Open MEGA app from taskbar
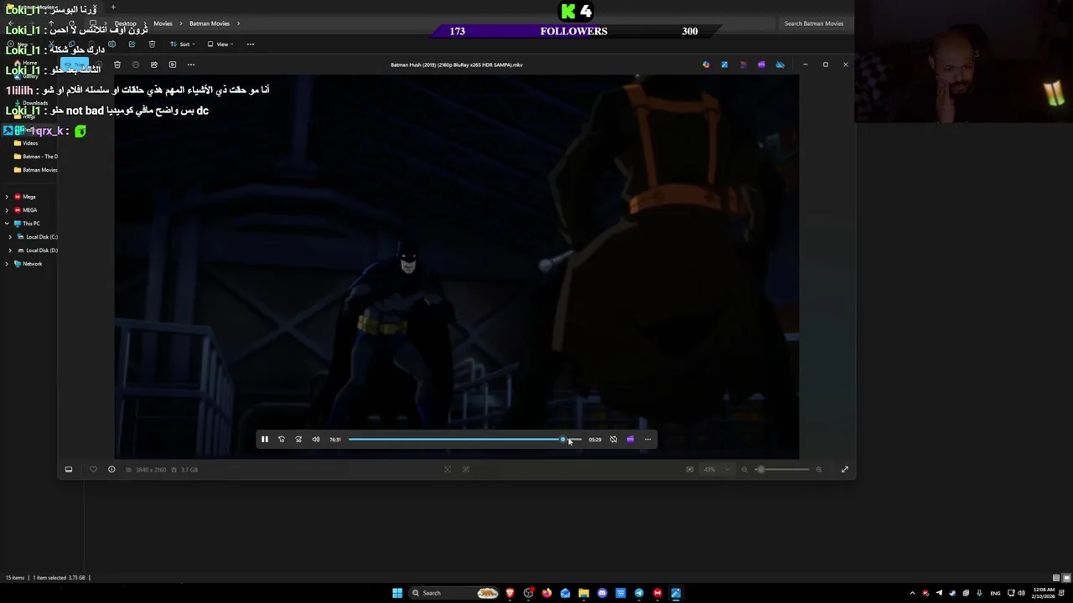 click(x=657, y=593)
